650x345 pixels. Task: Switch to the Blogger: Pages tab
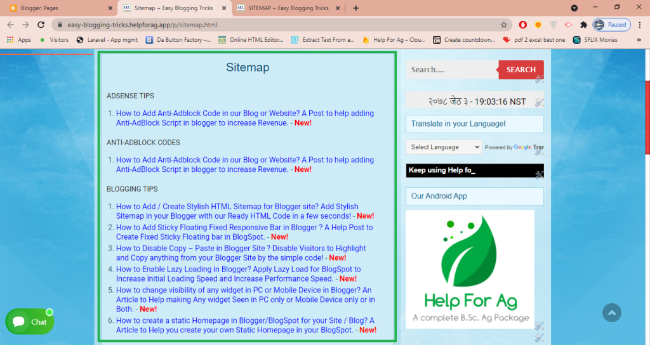[x=58, y=8]
